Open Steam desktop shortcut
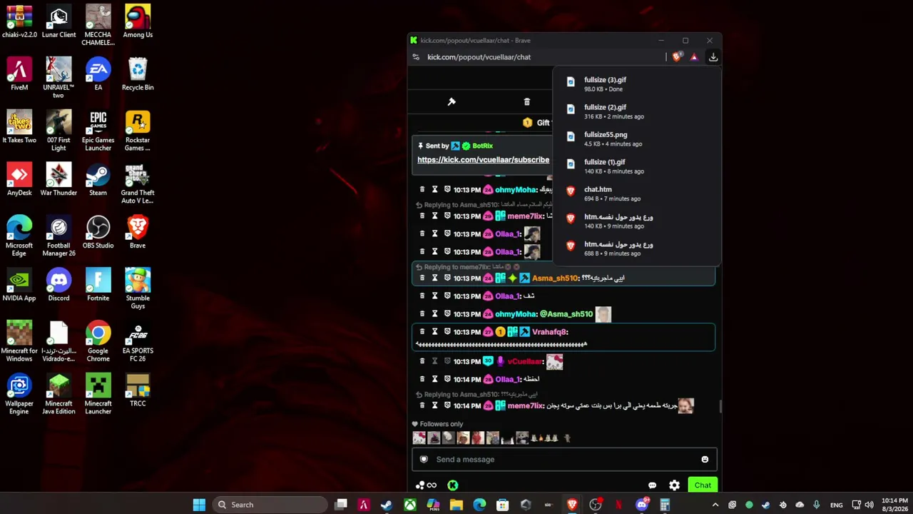Screen dimensions: 913x514 tap(98, 180)
